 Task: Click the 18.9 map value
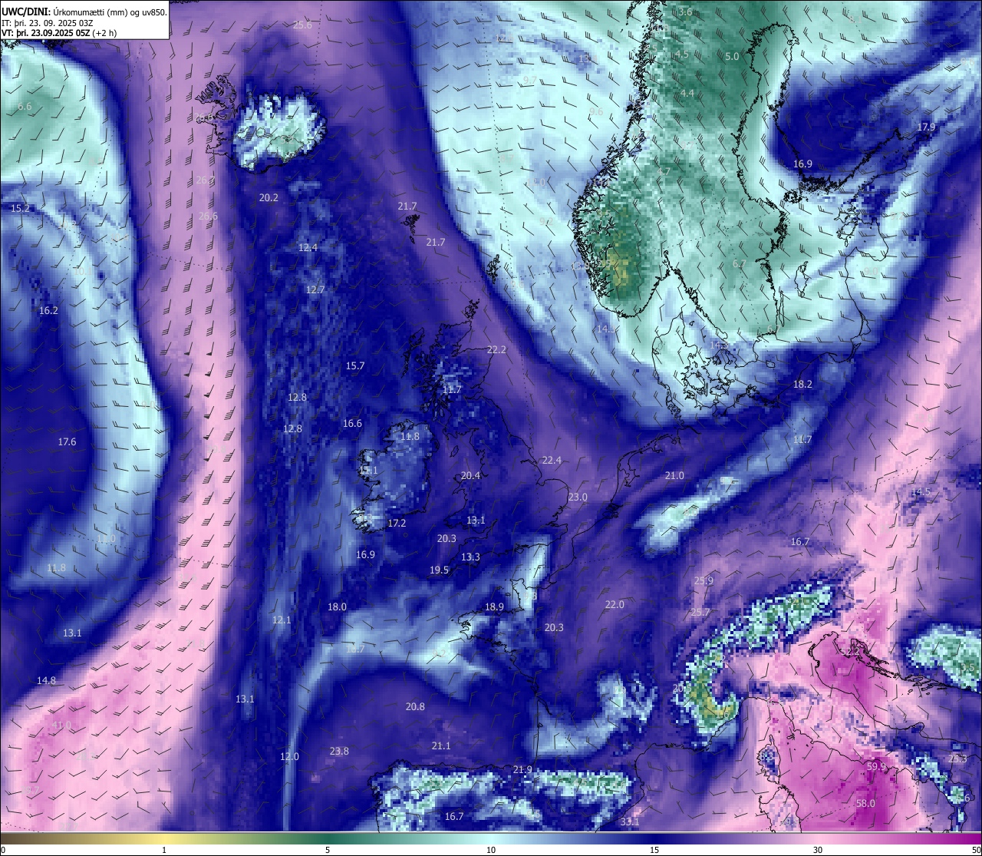coord(494,606)
